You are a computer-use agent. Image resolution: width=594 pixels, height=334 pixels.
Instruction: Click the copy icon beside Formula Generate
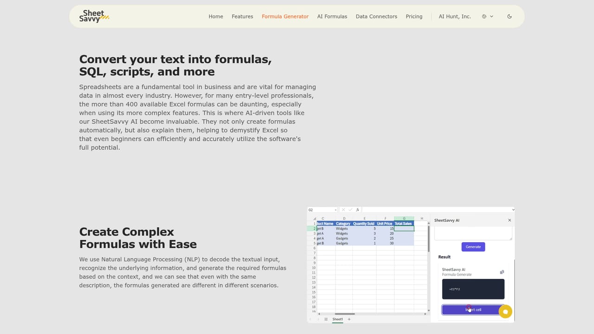[x=502, y=272]
